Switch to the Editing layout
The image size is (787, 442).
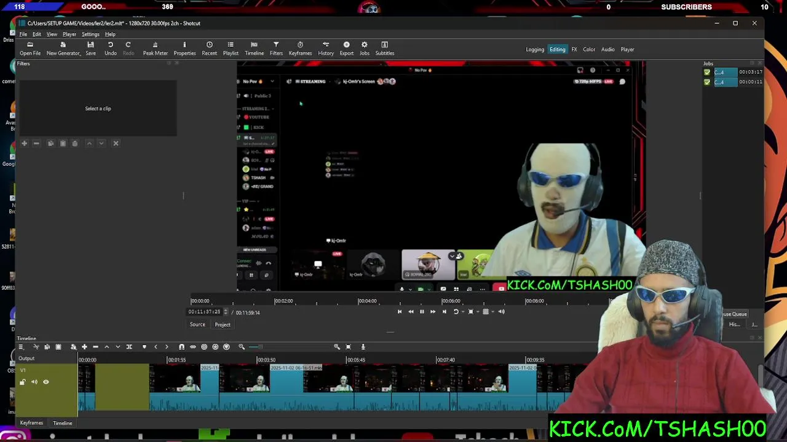(x=558, y=50)
